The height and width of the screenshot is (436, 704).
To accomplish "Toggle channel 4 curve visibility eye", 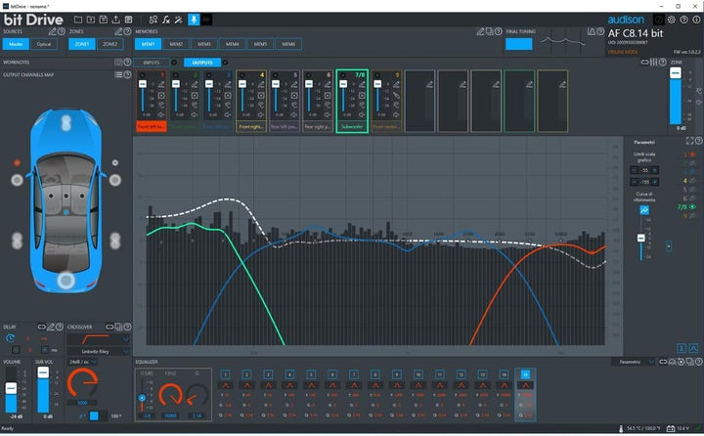I will (x=692, y=181).
